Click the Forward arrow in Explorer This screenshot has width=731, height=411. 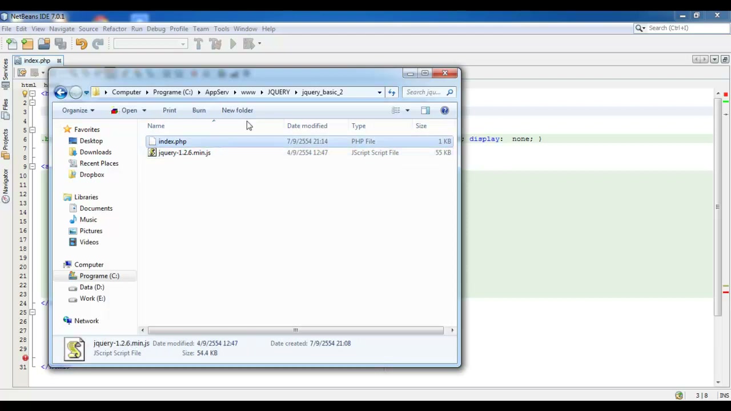click(x=75, y=92)
